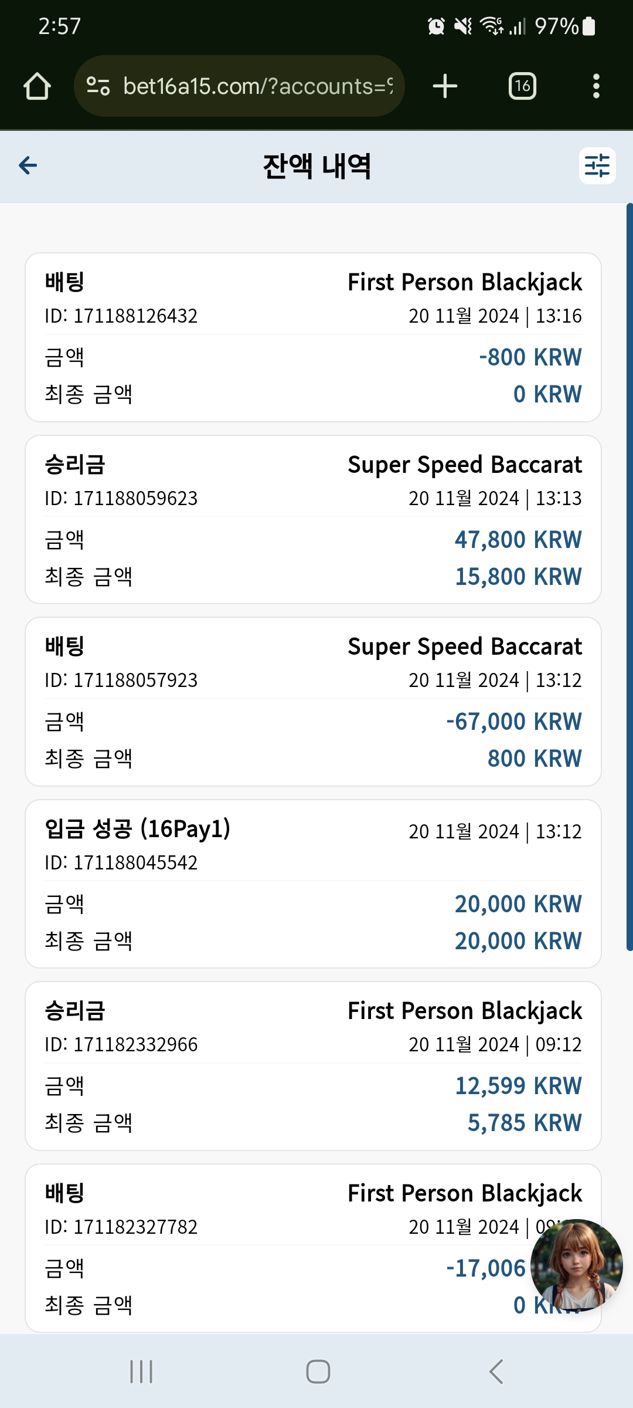Open the 47,800 KRW Baccarat win entry

[313, 519]
